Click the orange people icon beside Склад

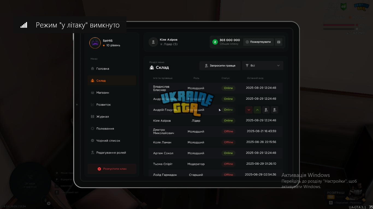(x=92, y=81)
